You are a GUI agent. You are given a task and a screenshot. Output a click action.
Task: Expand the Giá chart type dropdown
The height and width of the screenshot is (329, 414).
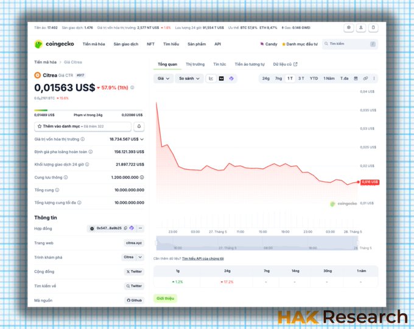163,78
